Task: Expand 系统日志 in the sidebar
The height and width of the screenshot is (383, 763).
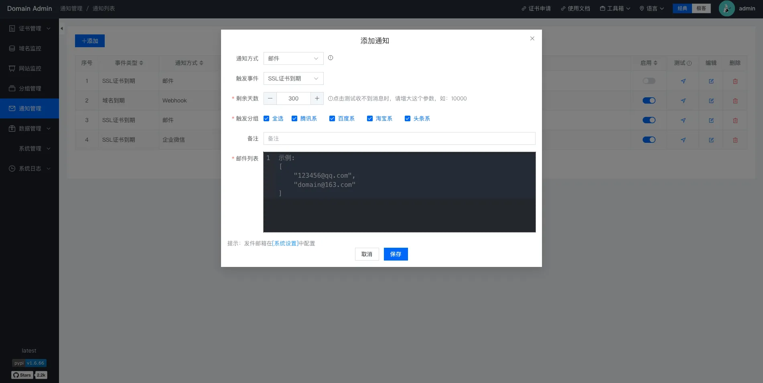Action: click(29, 168)
